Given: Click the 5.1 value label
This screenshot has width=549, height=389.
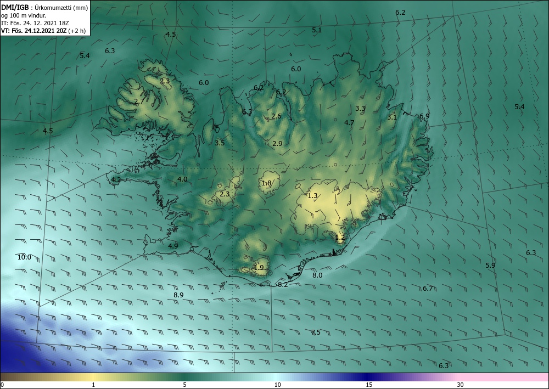Looking at the screenshot, I should click(x=317, y=30).
